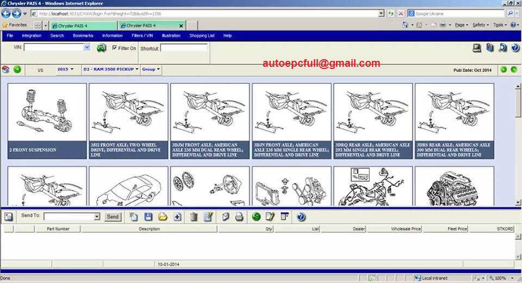Click the Wholesale Price column header
522x283 pixels.
click(x=394, y=229)
